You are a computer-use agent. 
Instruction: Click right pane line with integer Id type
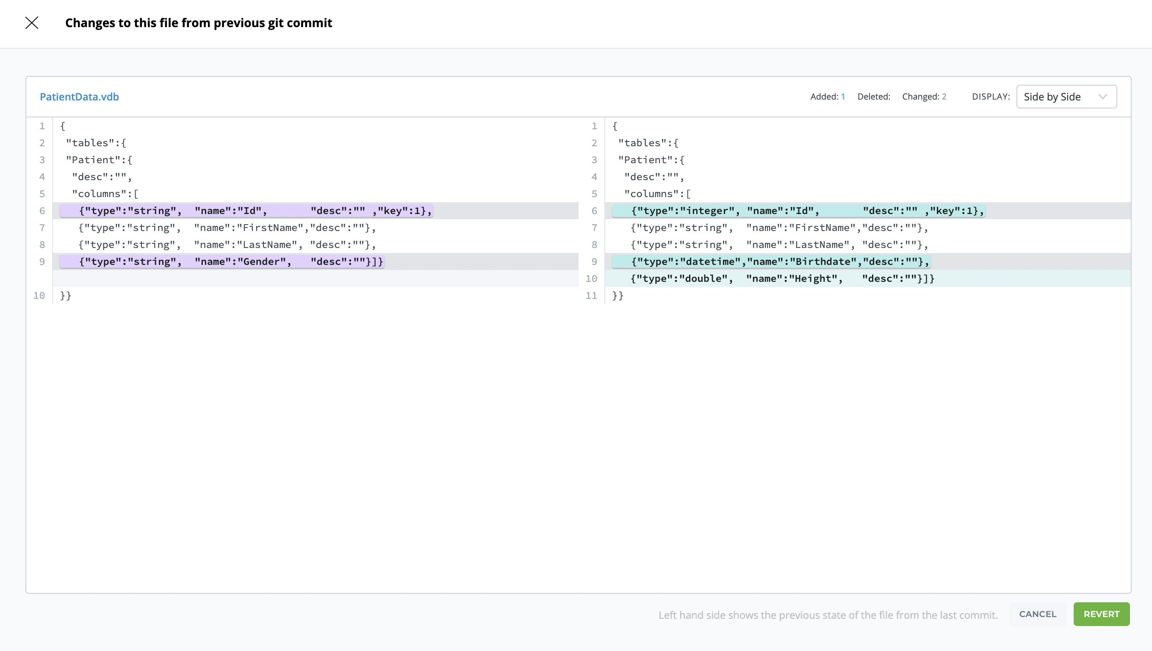tap(798, 211)
